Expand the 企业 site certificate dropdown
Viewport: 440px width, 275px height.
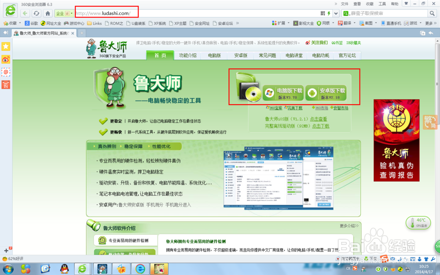point(72,13)
